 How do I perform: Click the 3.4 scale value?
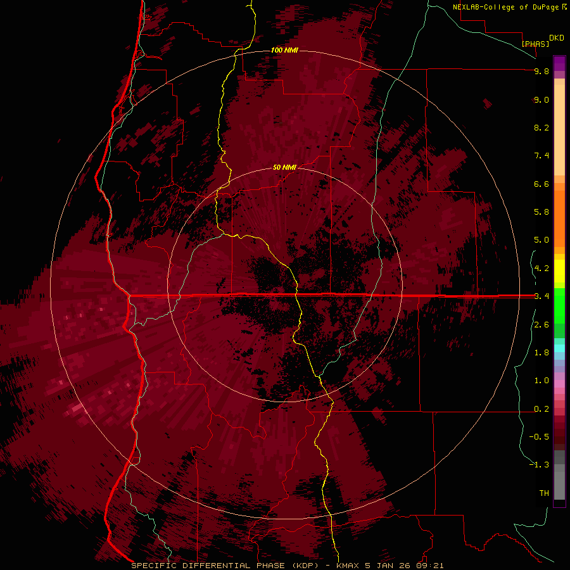(x=541, y=296)
